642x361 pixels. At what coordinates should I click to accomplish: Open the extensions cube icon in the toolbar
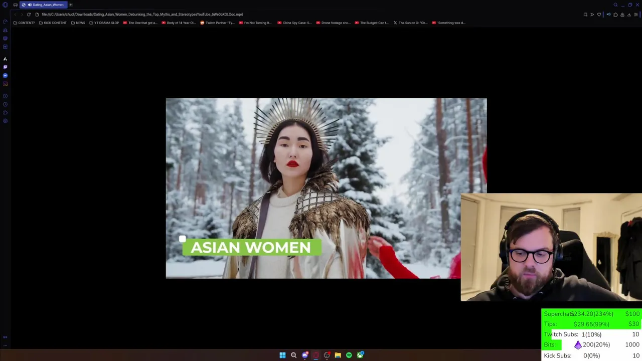615,15
